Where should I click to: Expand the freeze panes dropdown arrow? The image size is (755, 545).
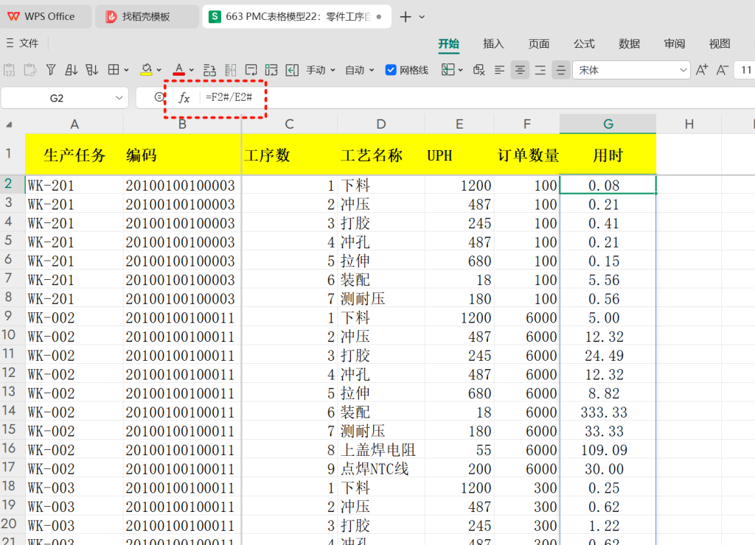(x=460, y=70)
